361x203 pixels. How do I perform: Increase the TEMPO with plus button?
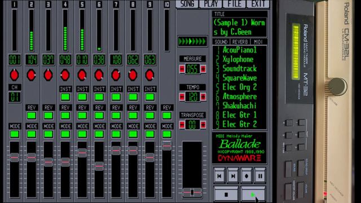[x=203, y=97]
